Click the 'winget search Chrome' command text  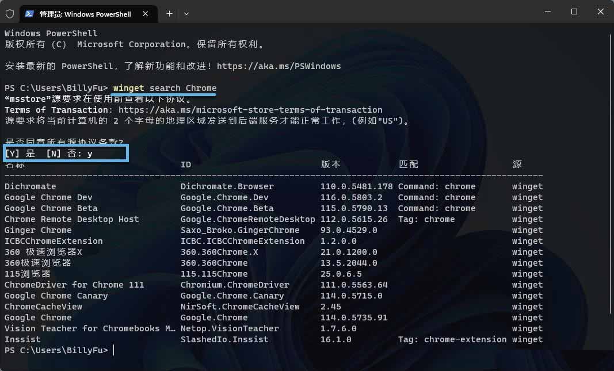tap(165, 88)
